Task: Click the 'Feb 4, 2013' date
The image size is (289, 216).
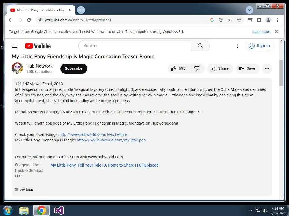Action: tap(52, 84)
